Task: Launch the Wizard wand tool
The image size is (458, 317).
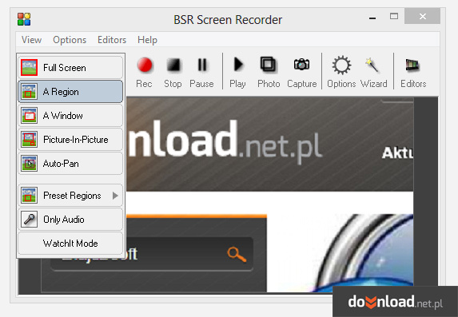Action: pyautogui.click(x=372, y=65)
